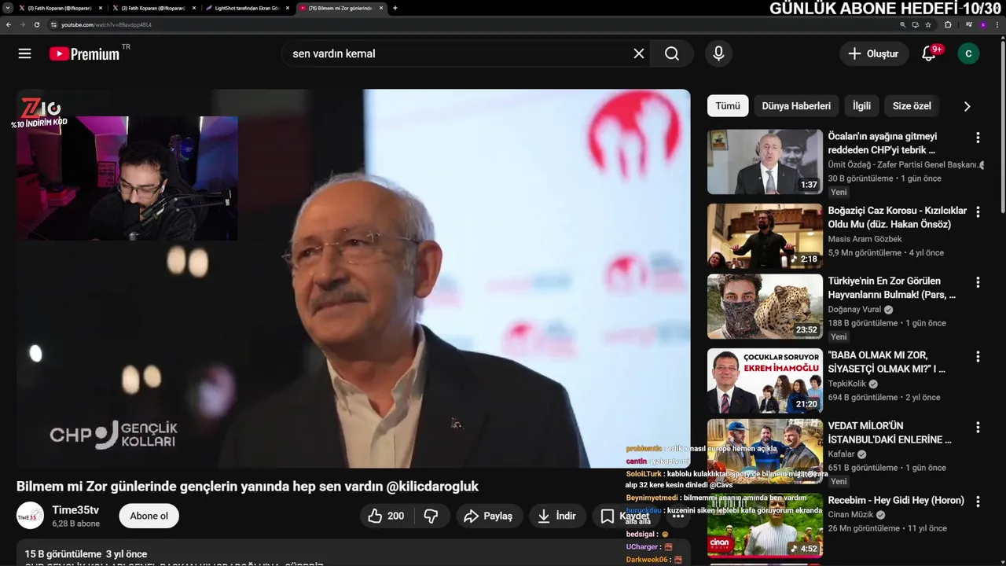Image resolution: width=1006 pixels, height=566 pixels.
Task: Open Boğaziçi Caz Korosu video thumbnail
Action: [x=765, y=236]
